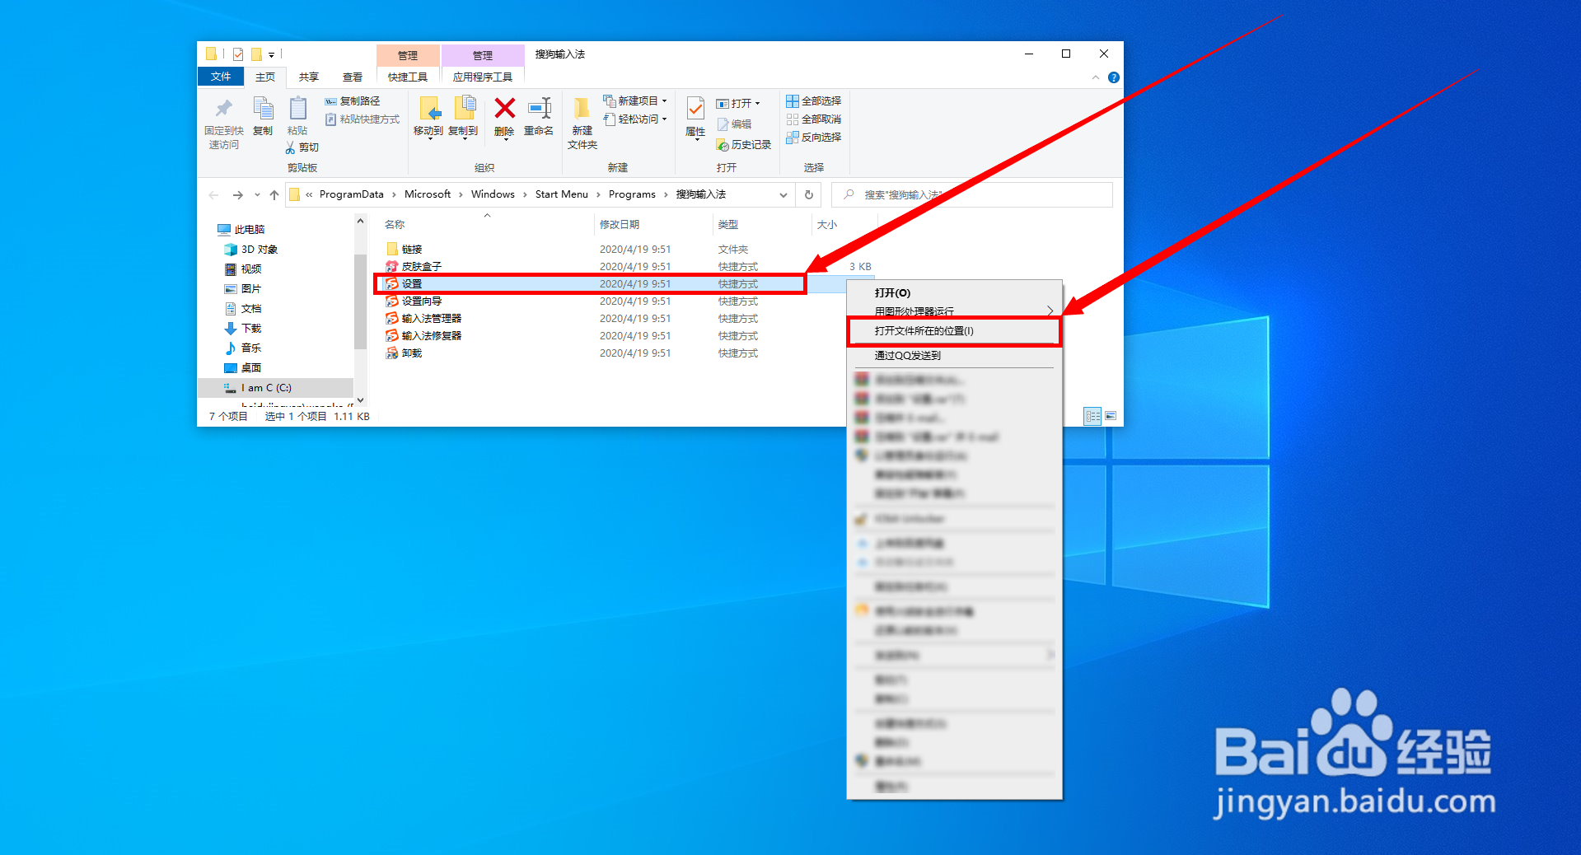Switch to details view icon in status bar
The height and width of the screenshot is (855, 1581).
1092,416
